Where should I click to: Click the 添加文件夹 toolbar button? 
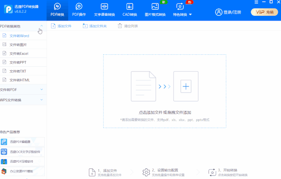[95, 26]
